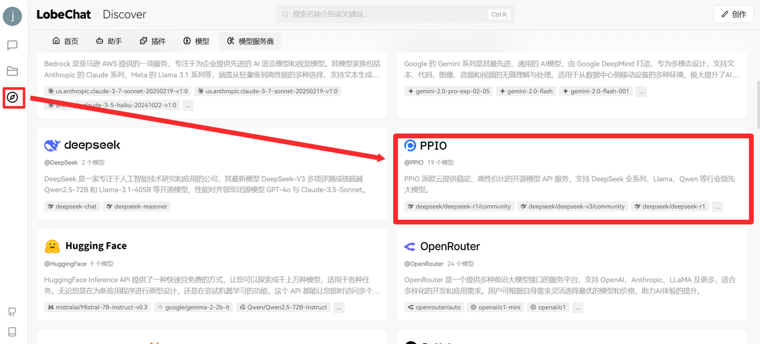Expand more models in Bedrock card

click(x=188, y=105)
